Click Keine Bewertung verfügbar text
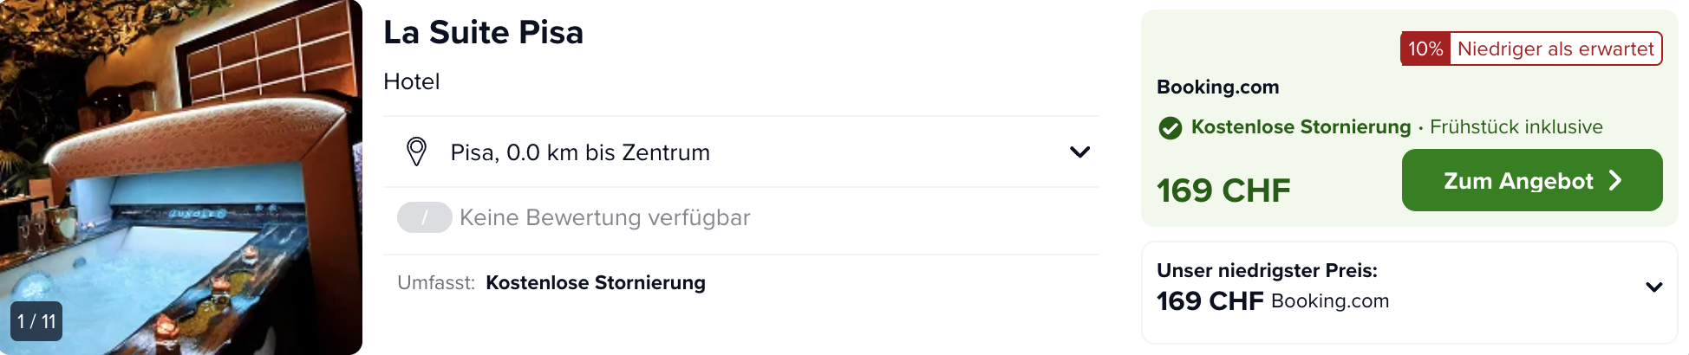This screenshot has height=355, width=1689. tap(605, 217)
